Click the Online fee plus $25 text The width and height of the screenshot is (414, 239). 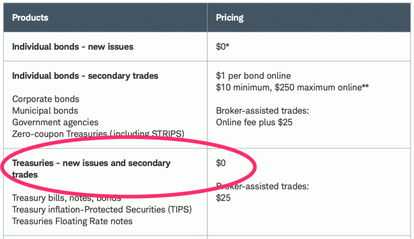(x=255, y=122)
